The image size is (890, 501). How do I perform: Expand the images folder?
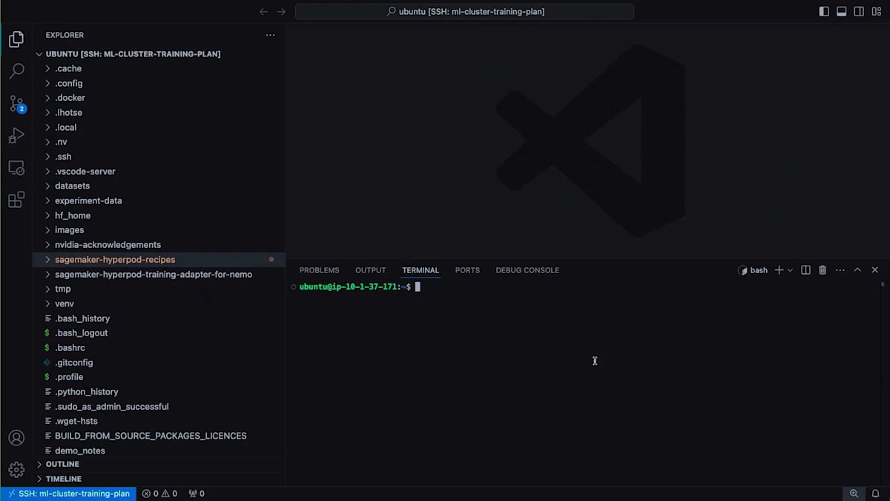pos(159,230)
